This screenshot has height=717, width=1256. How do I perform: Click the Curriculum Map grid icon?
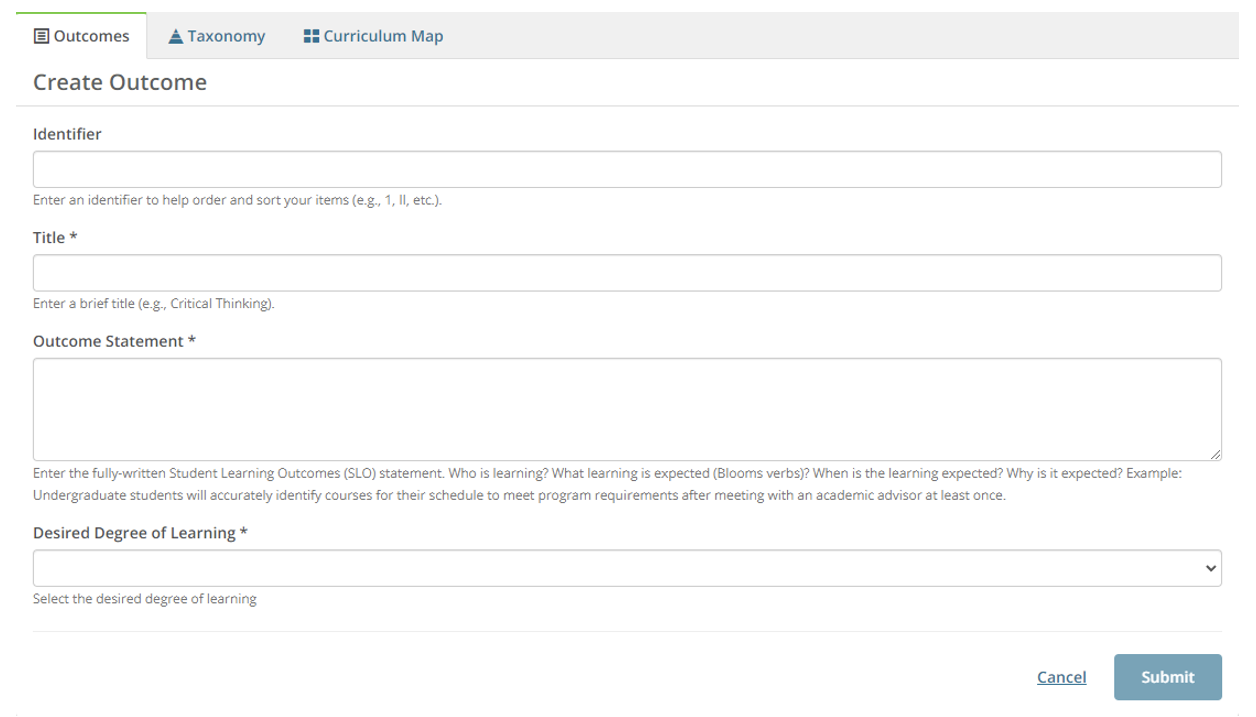(311, 36)
